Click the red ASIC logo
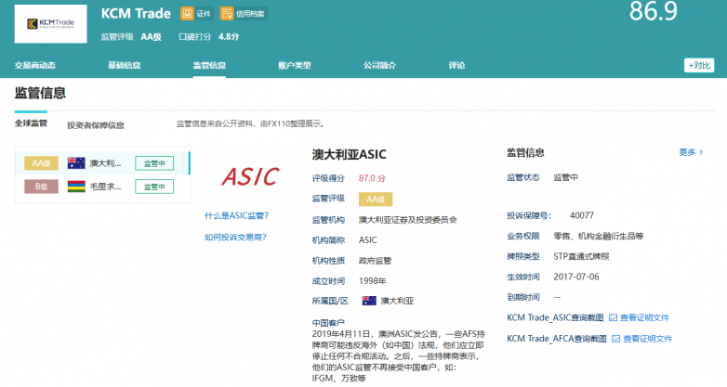Screen dimensions: 727x387 [x=250, y=176]
